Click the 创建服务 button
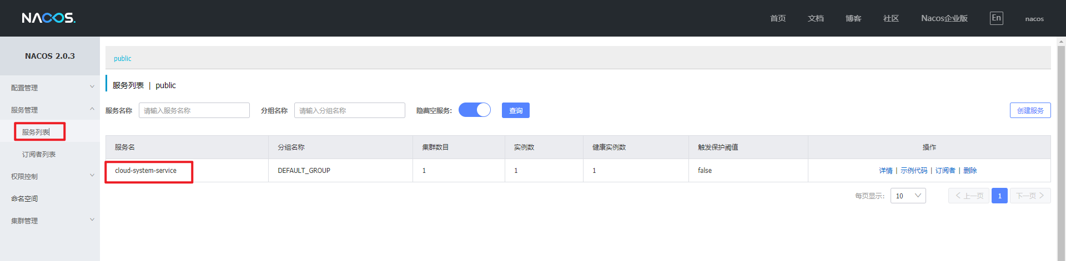The image size is (1066, 261). (x=1030, y=110)
